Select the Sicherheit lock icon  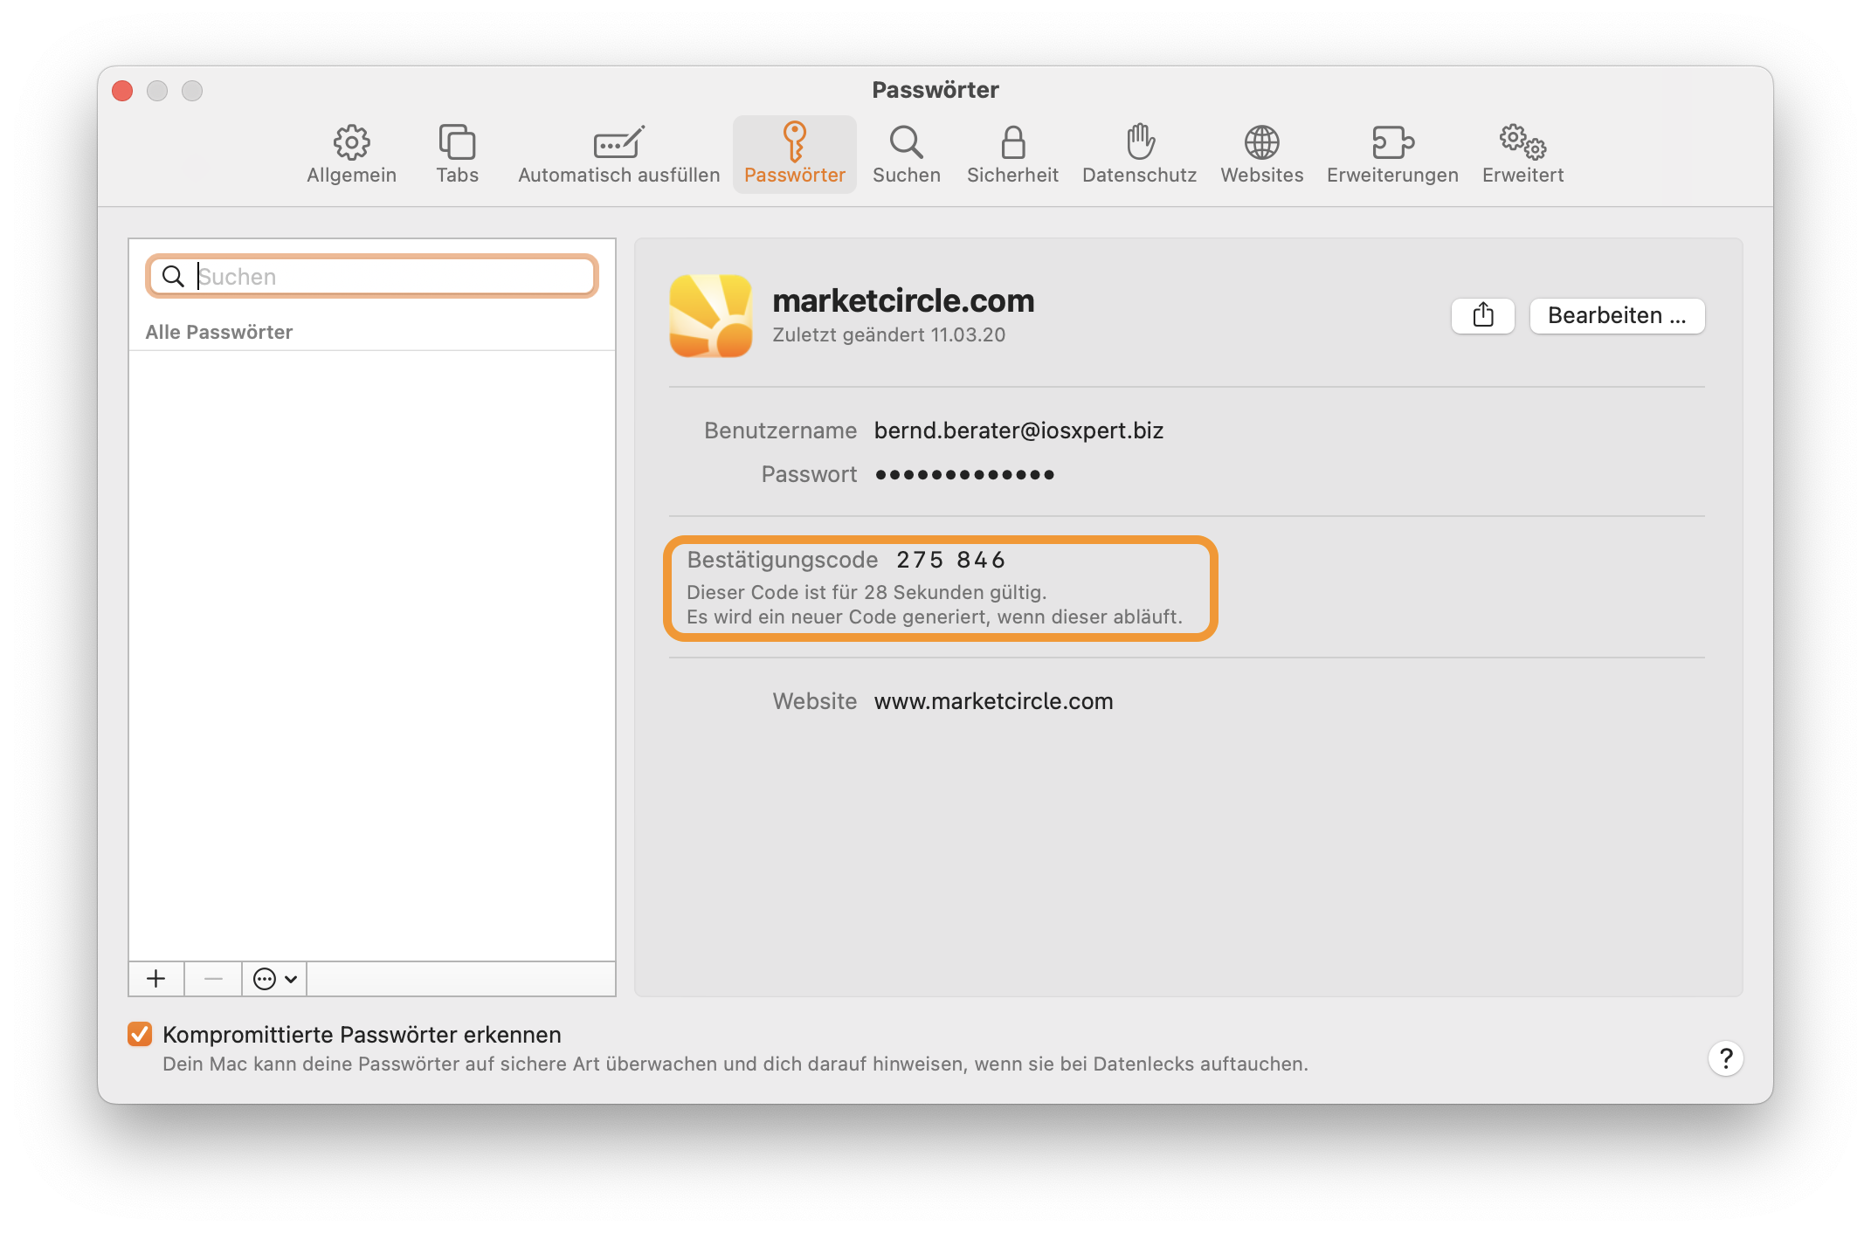pyautogui.click(x=1012, y=154)
